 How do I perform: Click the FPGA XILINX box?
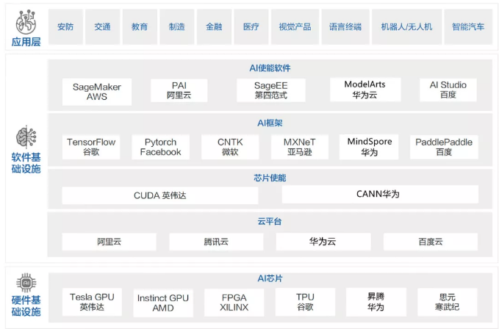click(234, 303)
